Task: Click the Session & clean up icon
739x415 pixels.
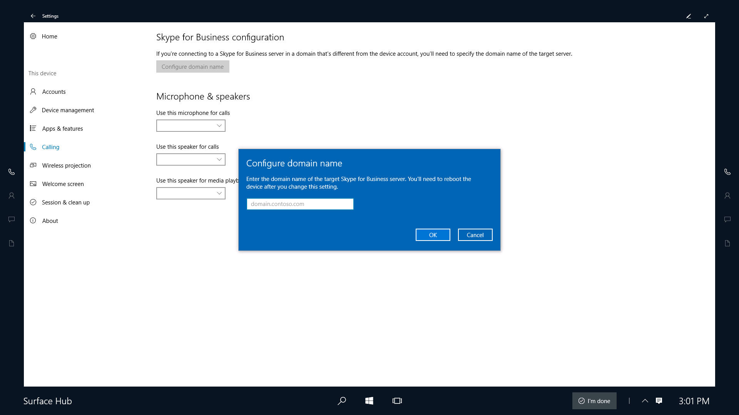Action: (33, 202)
